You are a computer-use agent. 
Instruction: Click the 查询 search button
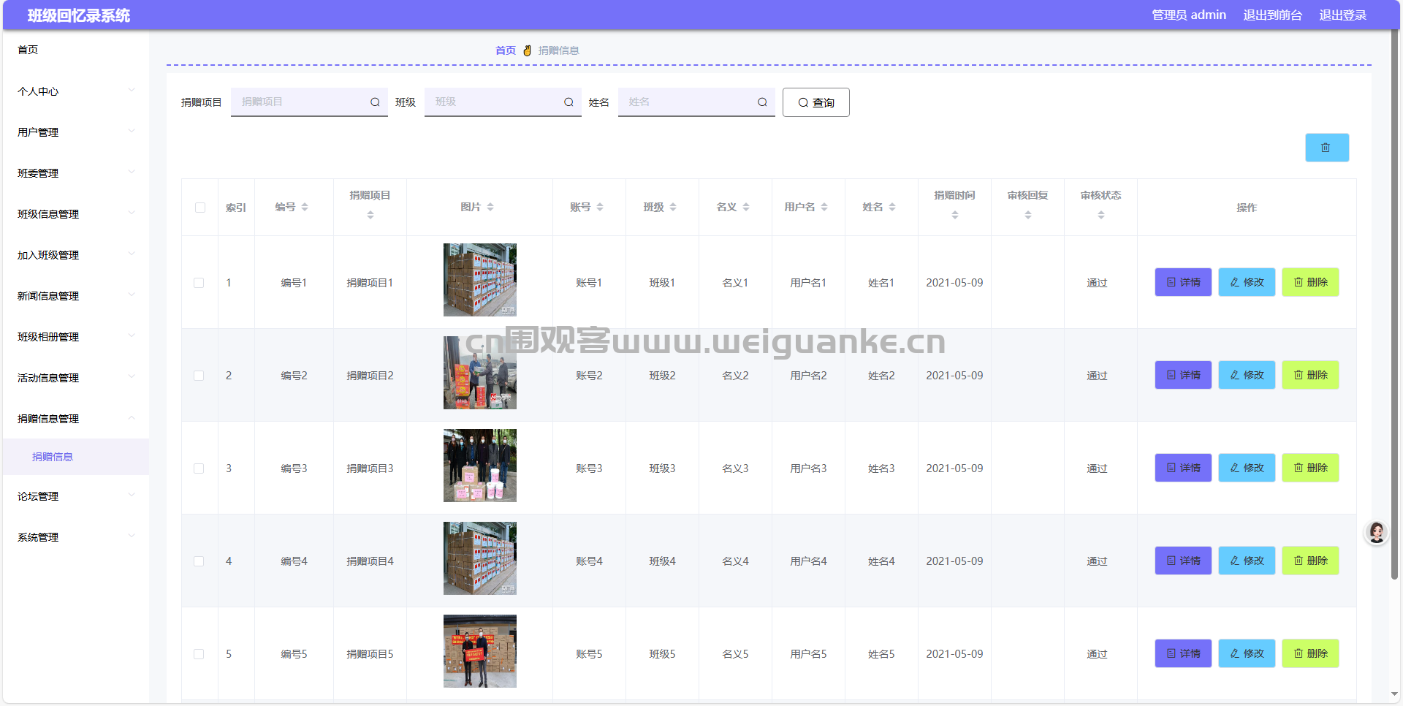click(815, 102)
